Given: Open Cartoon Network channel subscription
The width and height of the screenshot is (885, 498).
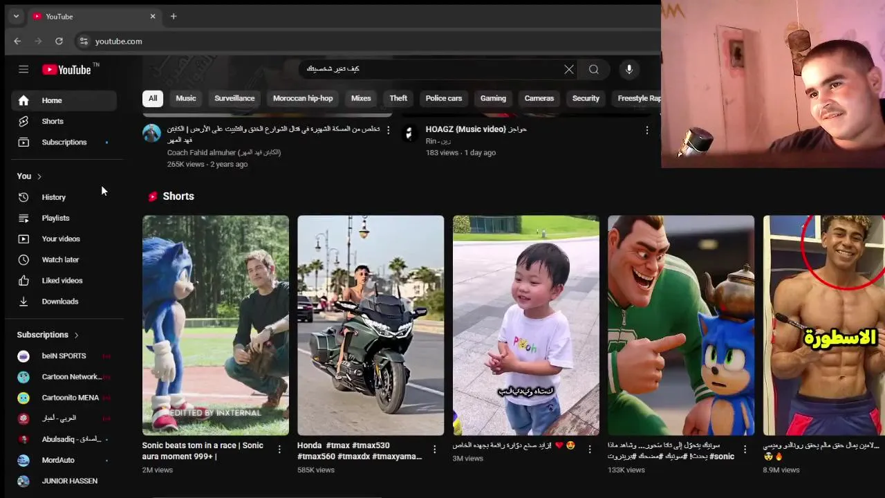Looking at the screenshot, I should 64,377.
